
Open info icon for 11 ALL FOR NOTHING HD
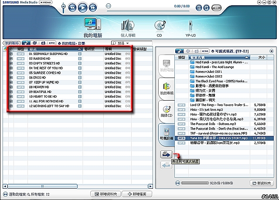[x=80, y=101]
